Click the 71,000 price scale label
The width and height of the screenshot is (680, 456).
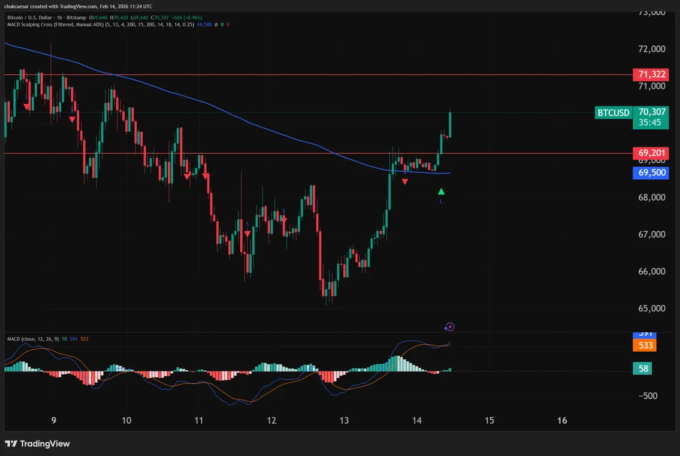click(x=652, y=86)
